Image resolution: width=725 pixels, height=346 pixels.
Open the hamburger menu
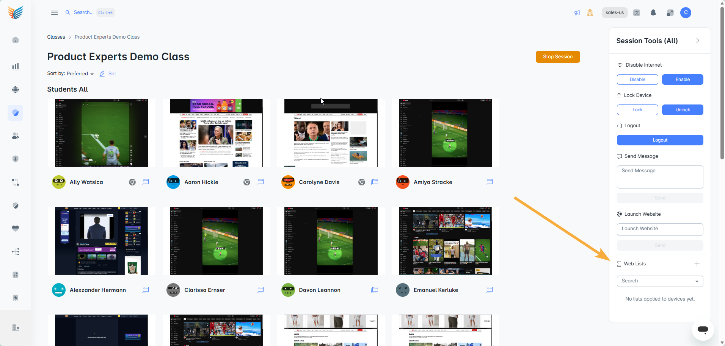click(55, 12)
